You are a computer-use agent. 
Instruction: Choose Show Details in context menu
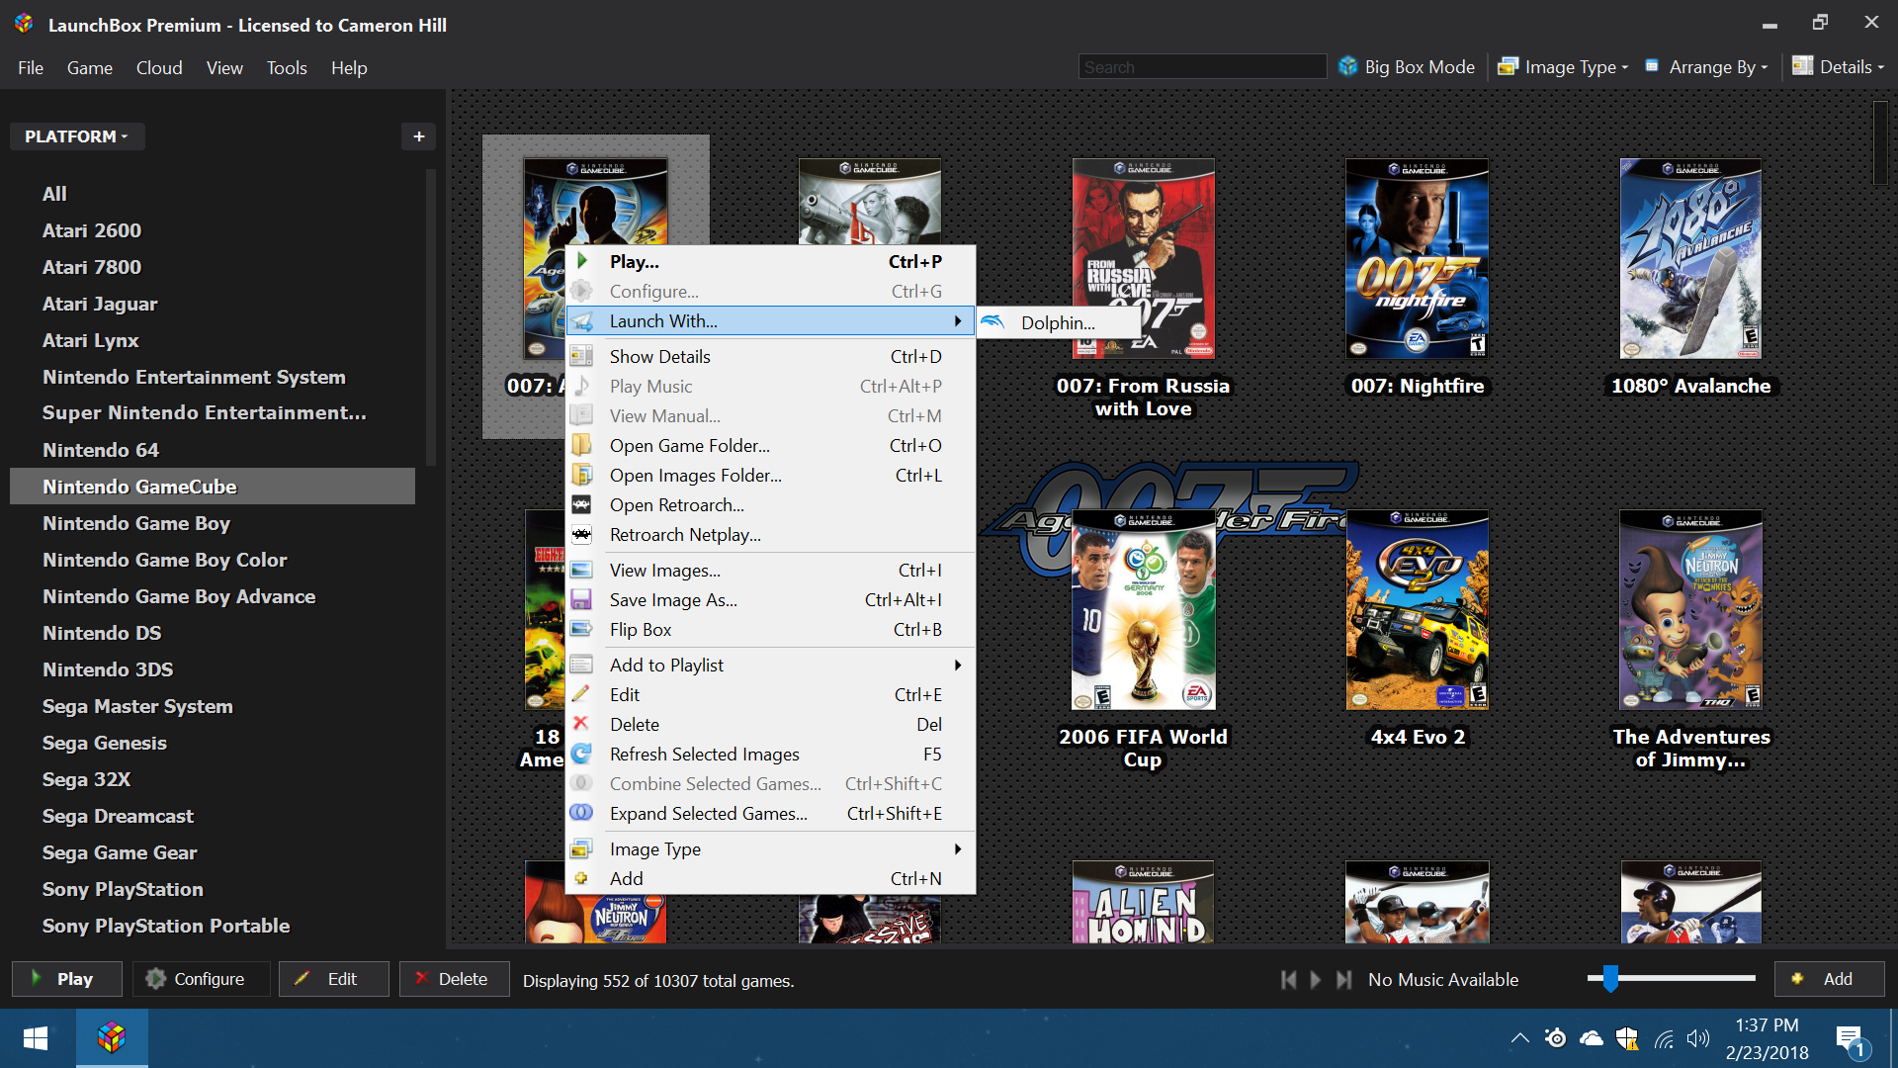pyautogui.click(x=771, y=356)
